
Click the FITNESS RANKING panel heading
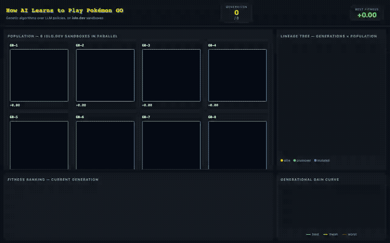pyautogui.click(x=53, y=179)
